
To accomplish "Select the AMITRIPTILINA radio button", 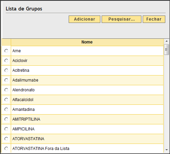I will [6, 119].
